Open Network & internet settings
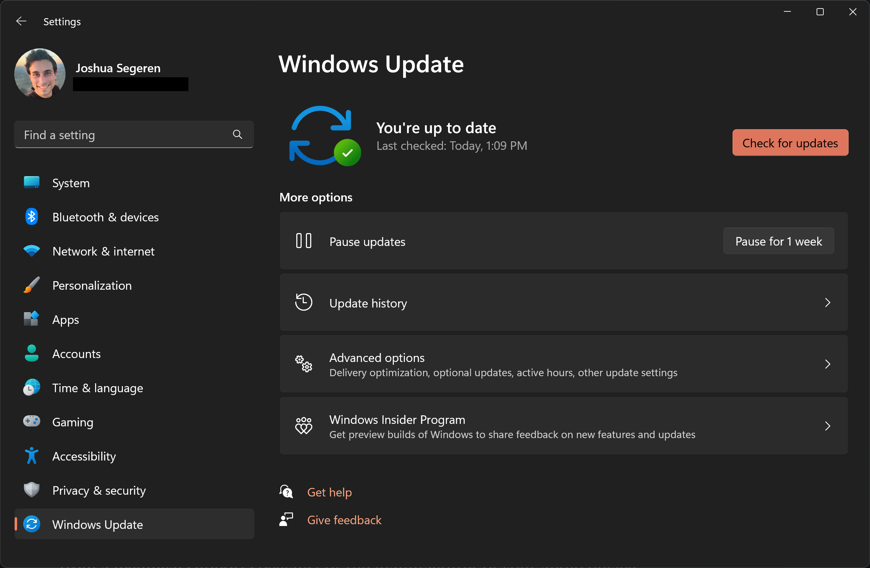The width and height of the screenshot is (870, 568). click(x=103, y=251)
